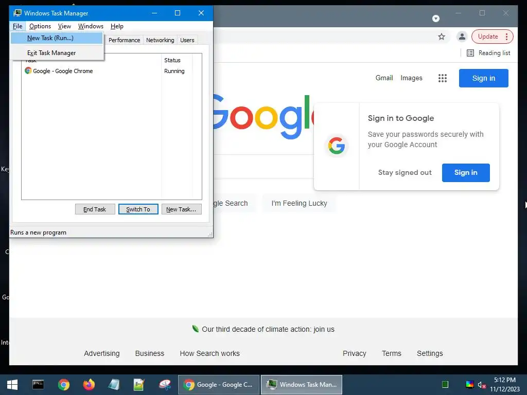This screenshot has height=395, width=527.
Task: Click the Google G logo in sign-in card
Action: (337, 146)
